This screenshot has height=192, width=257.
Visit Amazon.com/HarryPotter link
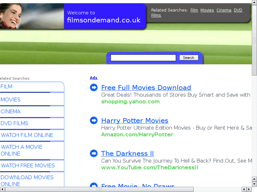pos(137,135)
